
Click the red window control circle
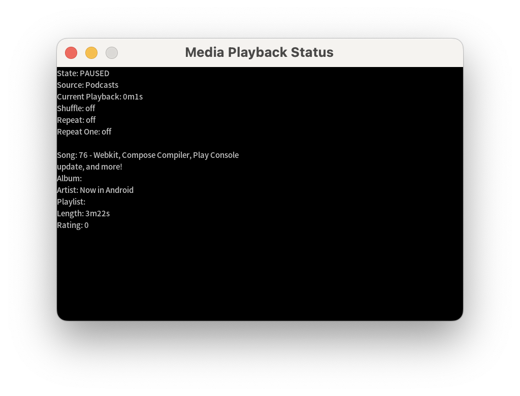coord(71,53)
